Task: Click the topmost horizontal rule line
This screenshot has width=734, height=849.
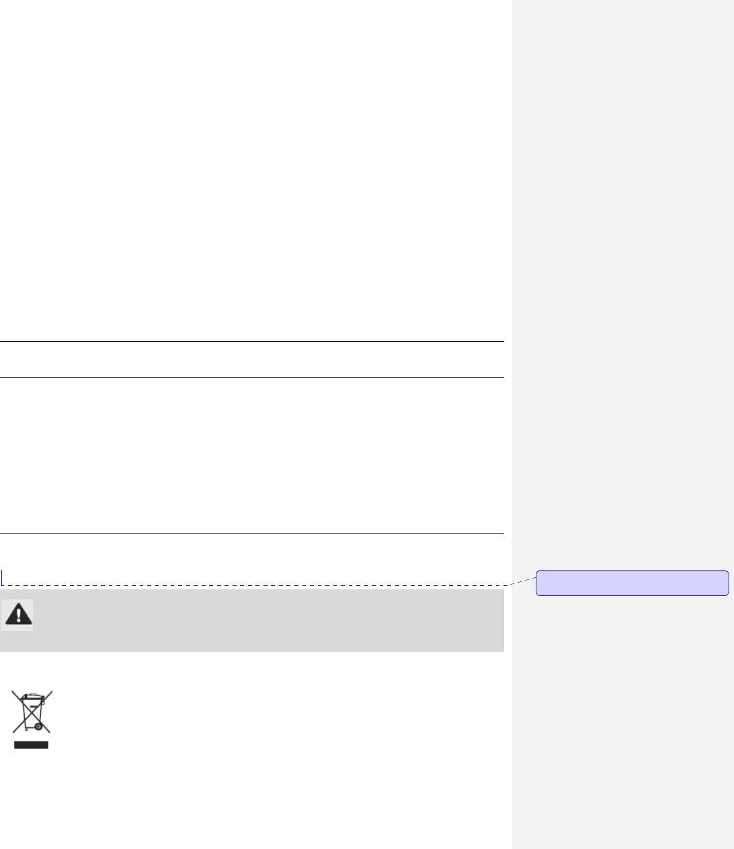Action: coord(252,342)
